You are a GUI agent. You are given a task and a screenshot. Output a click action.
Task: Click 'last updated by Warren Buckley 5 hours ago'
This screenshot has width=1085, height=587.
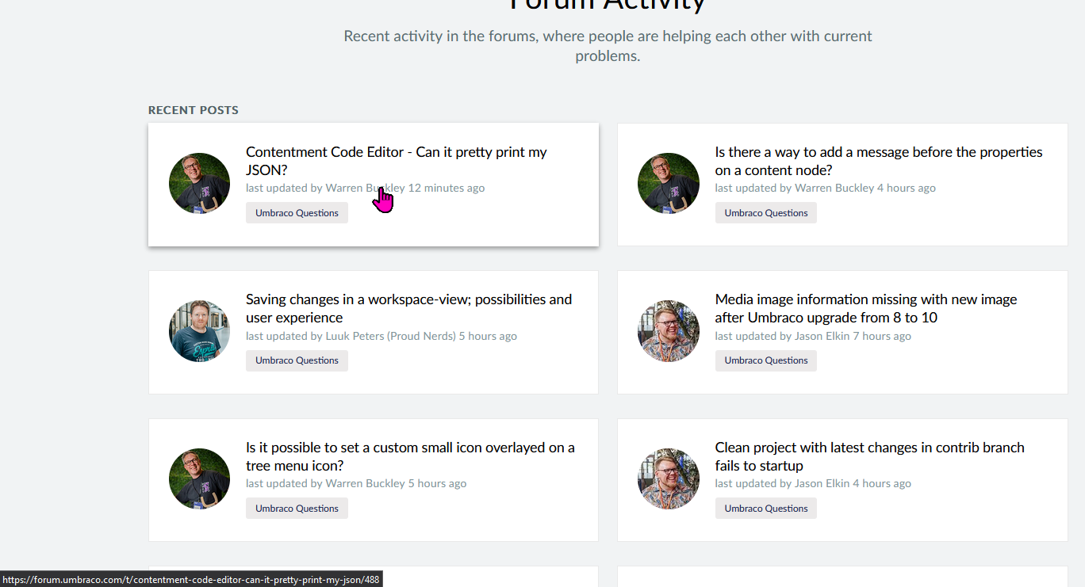pos(356,484)
